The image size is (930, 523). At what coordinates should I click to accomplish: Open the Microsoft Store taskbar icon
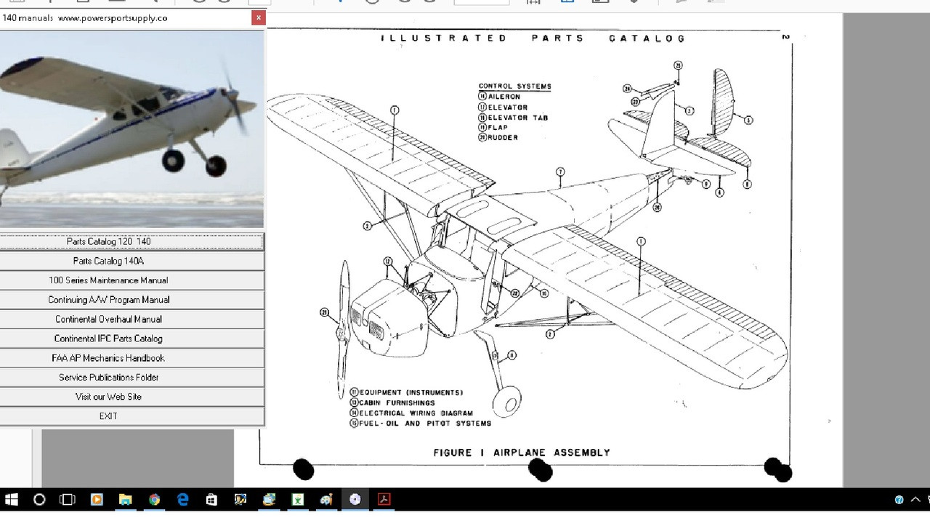211,500
